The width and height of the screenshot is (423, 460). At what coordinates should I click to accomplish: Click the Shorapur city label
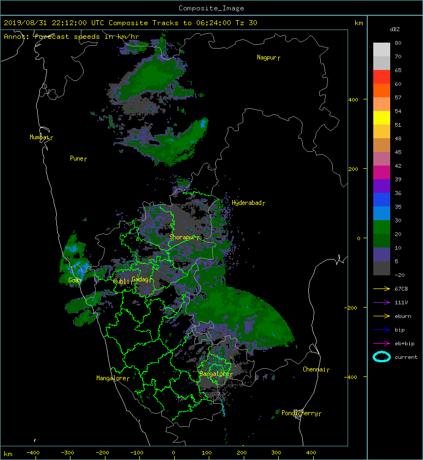pos(183,237)
